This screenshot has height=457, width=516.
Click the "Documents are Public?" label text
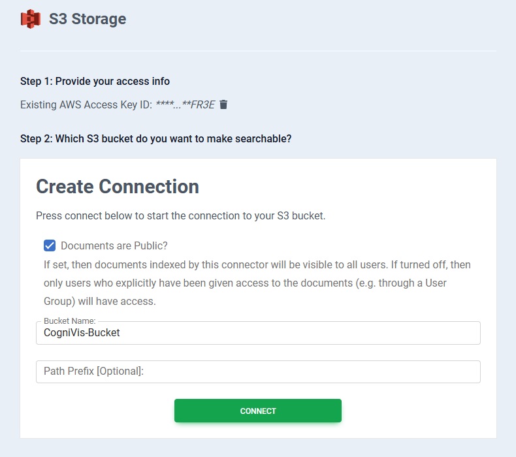pyautogui.click(x=114, y=245)
